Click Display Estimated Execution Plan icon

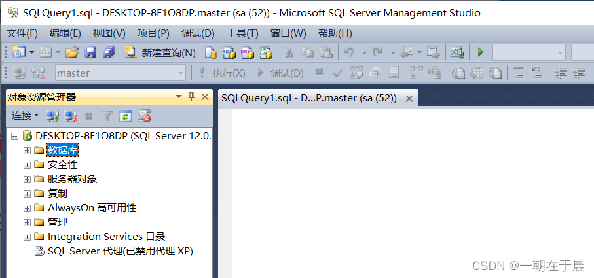pyautogui.click(x=356, y=73)
